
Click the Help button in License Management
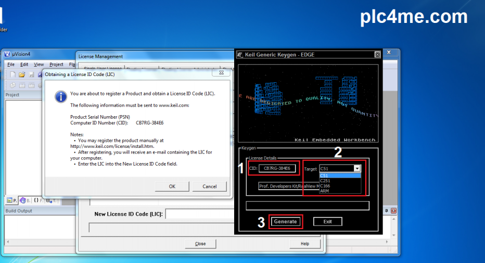305,244
